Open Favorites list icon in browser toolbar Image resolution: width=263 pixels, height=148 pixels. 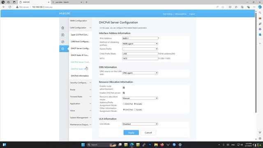click(x=236, y=7)
